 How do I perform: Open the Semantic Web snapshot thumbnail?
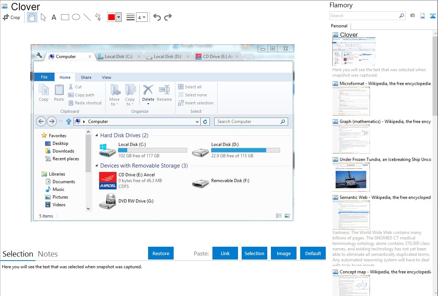(351, 215)
